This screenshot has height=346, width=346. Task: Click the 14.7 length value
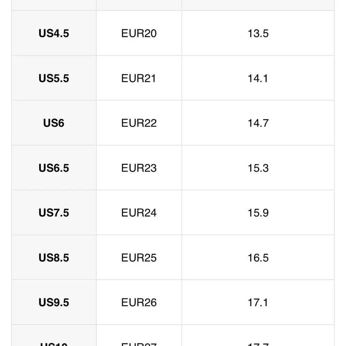258,123
